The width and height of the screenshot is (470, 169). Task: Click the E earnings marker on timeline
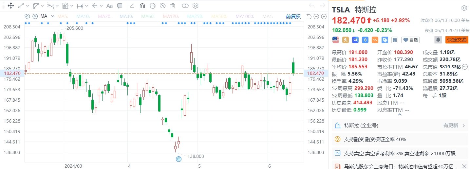(179, 159)
